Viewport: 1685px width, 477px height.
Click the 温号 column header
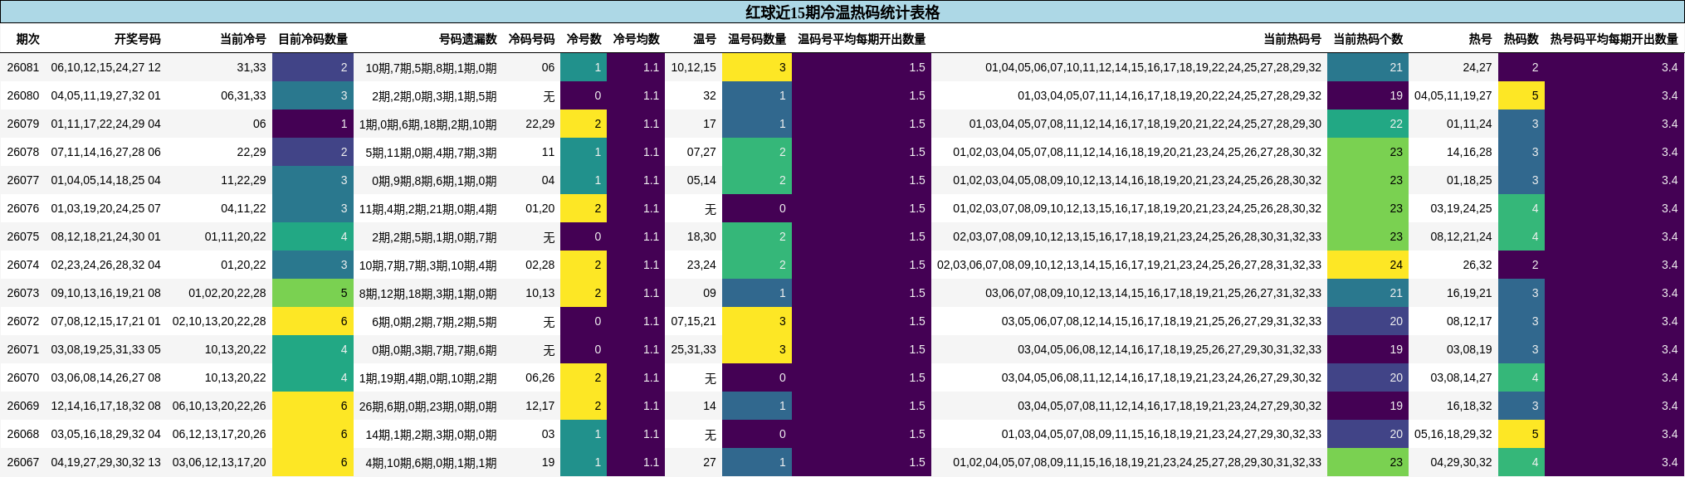(705, 39)
